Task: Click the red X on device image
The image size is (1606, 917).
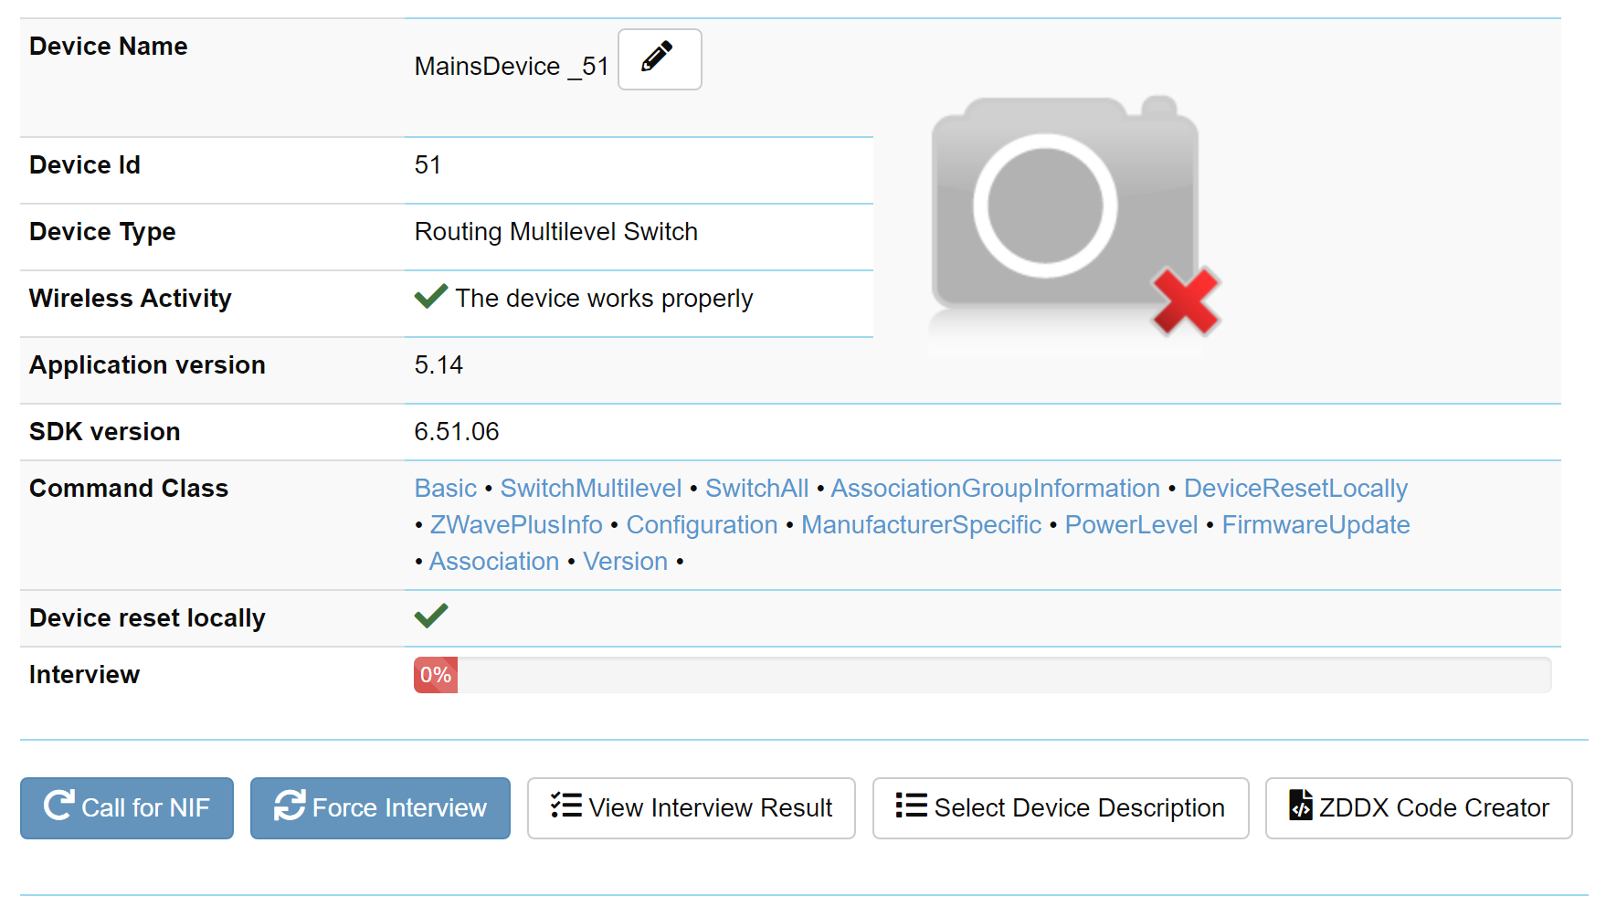Action: pyautogui.click(x=1186, y=300)
